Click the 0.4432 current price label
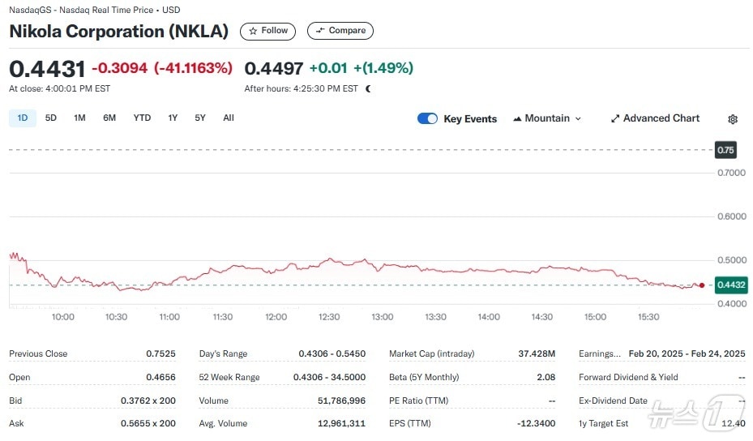Viewport: 753px width, 441px height. click(x=730, y=285)
